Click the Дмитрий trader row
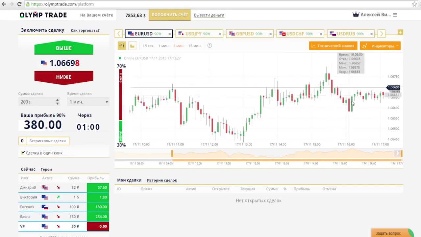The width and height of the screenshot is (421, 237). pos(64,188)
